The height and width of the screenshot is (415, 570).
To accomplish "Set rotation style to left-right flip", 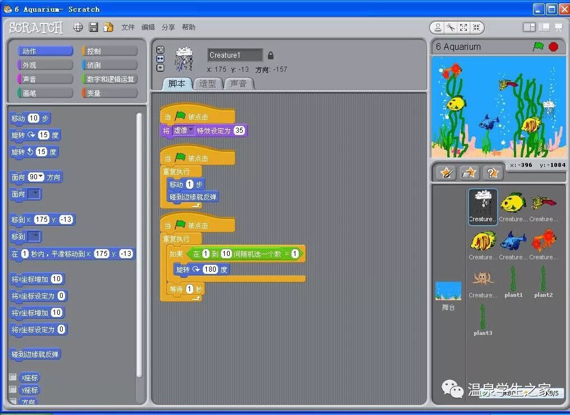I will [160, 58].
